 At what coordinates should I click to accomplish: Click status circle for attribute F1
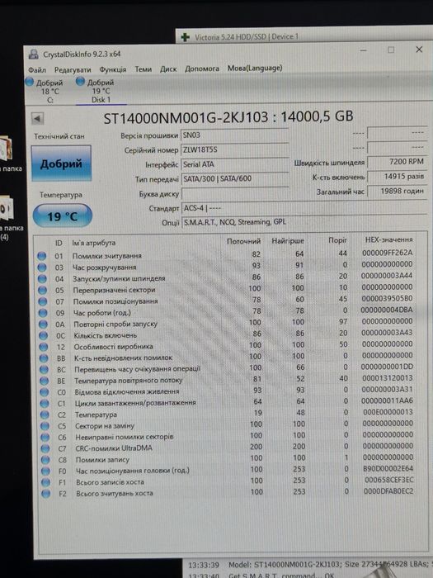point(46,482)
